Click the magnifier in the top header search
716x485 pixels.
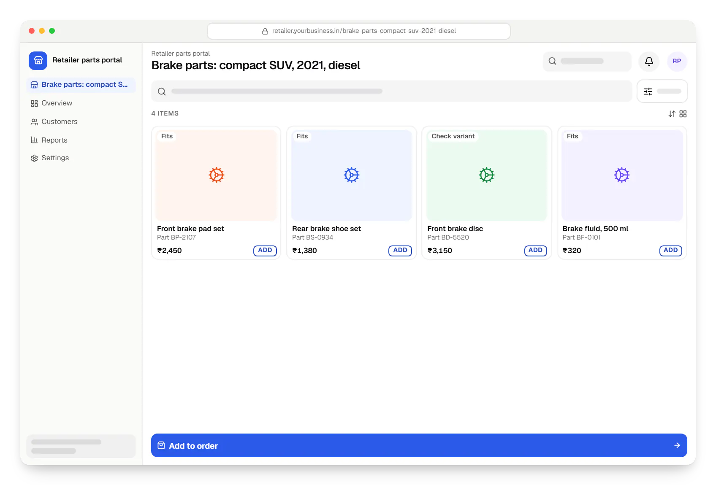click(x=552, y=61)
